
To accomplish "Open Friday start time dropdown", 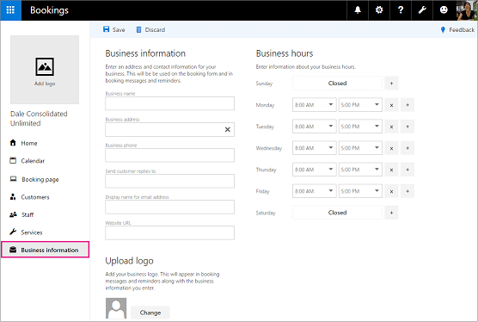I will click(315, 191).
